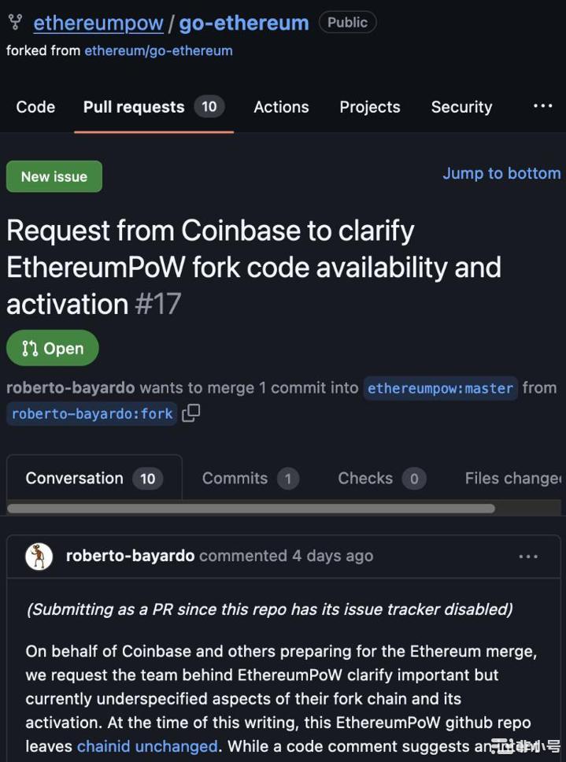This screenshot has height=762, width=566.
Task: Open the go-ethereum repository link
Action: (x=244, y=23)
